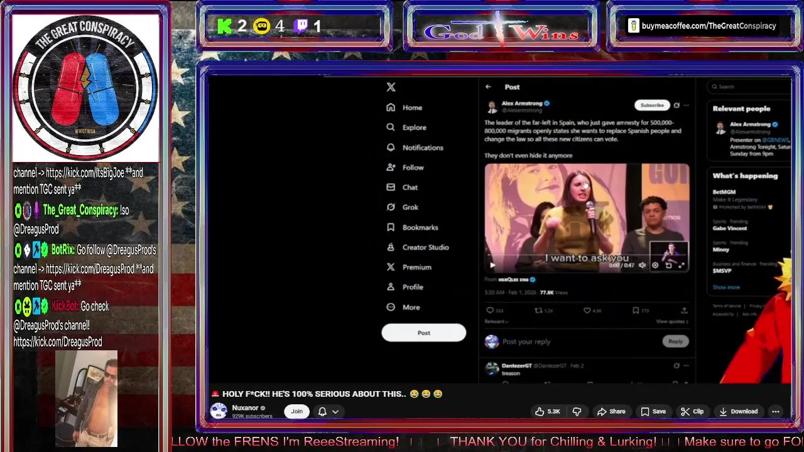Open the Nuxanor channel avatar
The image size is (804, 452).
coord(219,411)
